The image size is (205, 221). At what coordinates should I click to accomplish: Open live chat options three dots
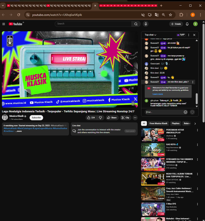point(189,35)
